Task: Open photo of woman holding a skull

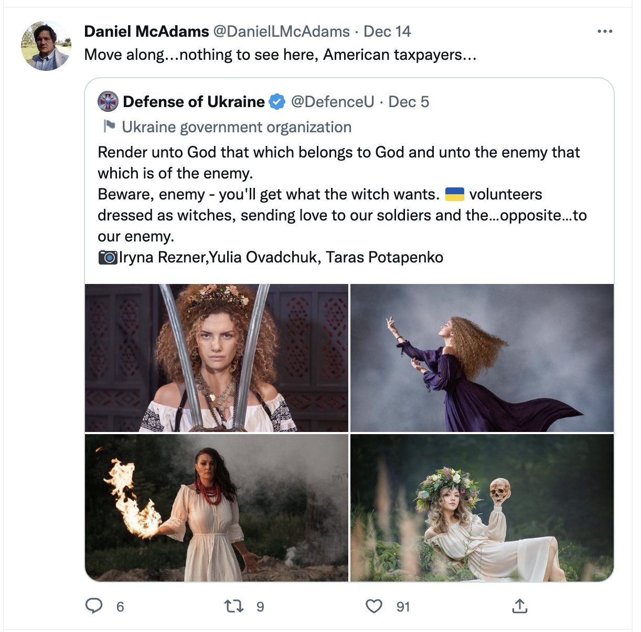Action: (x=482, y=508)
